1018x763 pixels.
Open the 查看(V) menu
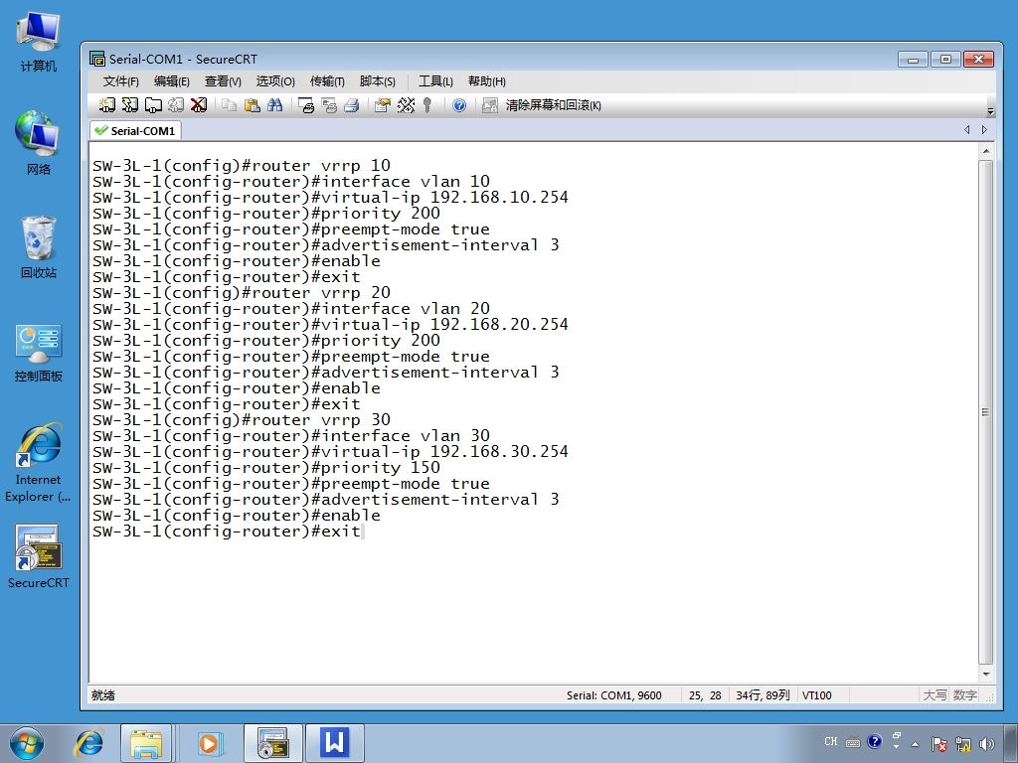click(223, 81)
